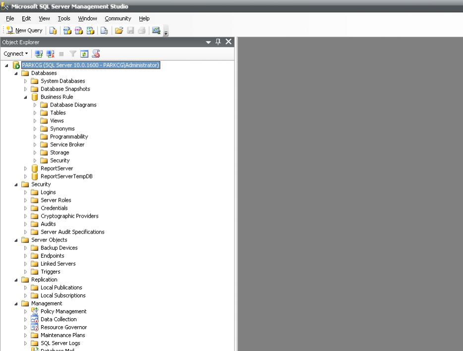The height and width of the screenshot is (351, 463).
Task: Open the Help menu
Action: point(144,18)
